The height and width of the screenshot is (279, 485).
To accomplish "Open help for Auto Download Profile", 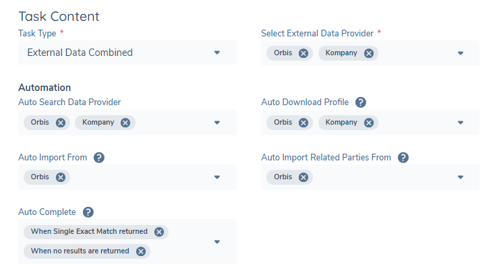I will pyautogui.click(x=361, y=102).
